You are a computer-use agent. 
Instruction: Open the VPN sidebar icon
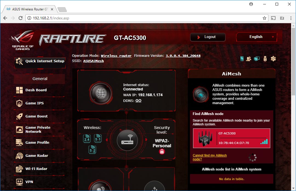[x=19, y=182]
